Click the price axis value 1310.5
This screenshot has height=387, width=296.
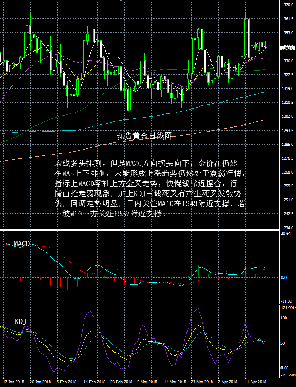[288, 102]
